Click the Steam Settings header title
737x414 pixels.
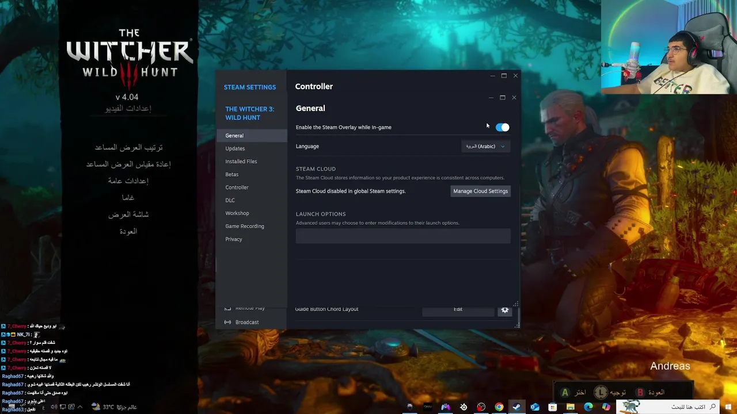pyautogui.click(x=250, y=87)
